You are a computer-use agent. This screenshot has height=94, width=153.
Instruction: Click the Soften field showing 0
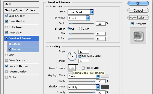[101, 39]
